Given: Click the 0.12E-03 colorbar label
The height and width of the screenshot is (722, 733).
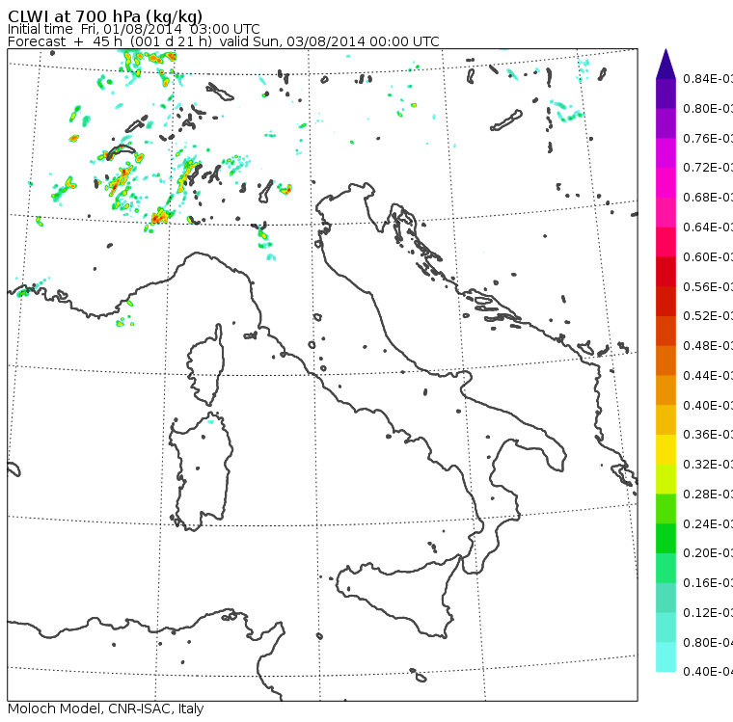Looking at the screenshot, I should 708,613.
